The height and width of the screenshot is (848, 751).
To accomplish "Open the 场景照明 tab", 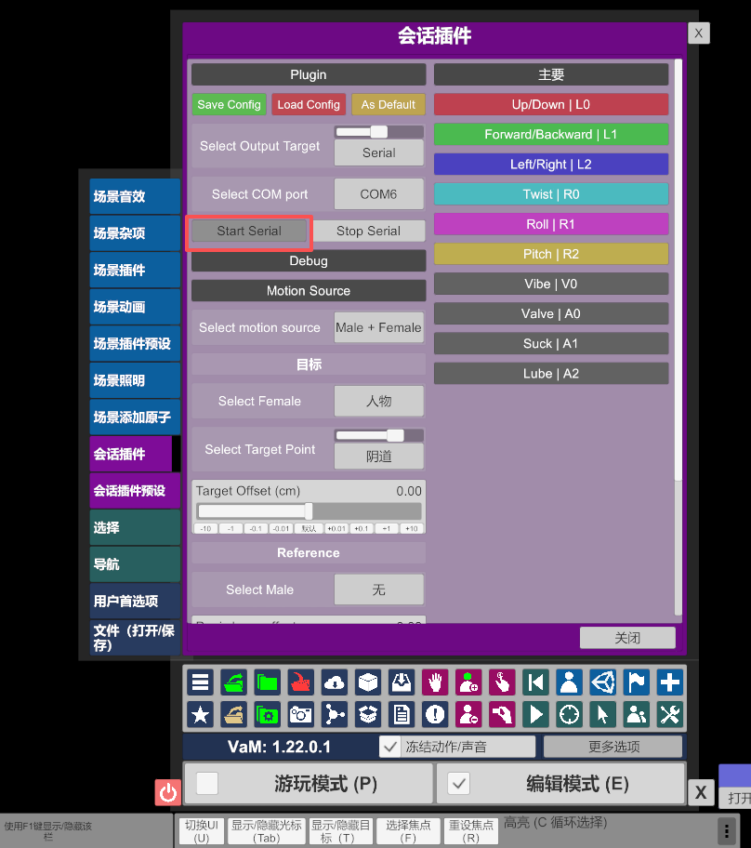I will (135, 380).
